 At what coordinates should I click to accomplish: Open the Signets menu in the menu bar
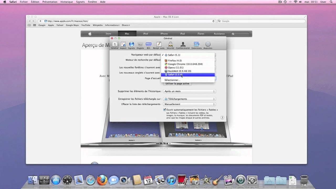tap(80, 2)
